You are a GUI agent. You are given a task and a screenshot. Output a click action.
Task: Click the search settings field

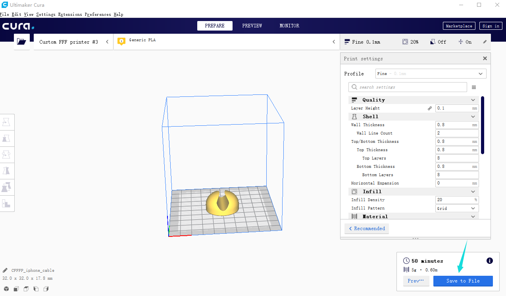click(x=408, y=87)
